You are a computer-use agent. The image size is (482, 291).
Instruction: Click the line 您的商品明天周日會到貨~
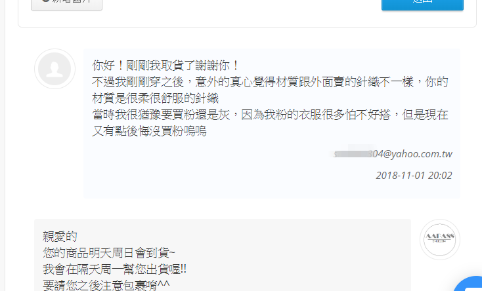click(109, 253)
